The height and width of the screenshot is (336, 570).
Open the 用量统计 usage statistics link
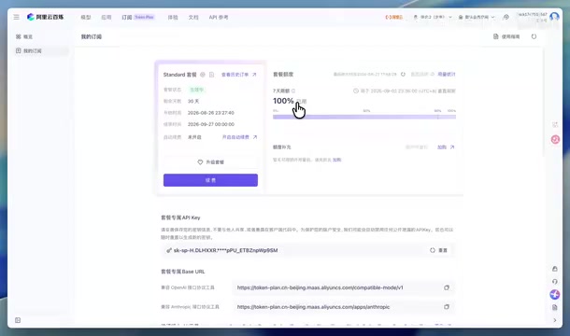(446, 74)
